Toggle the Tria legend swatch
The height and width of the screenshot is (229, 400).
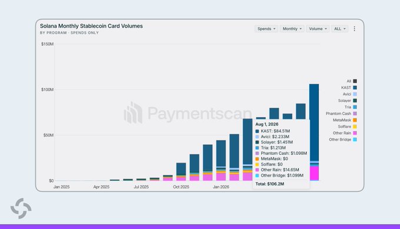point(355,107)
